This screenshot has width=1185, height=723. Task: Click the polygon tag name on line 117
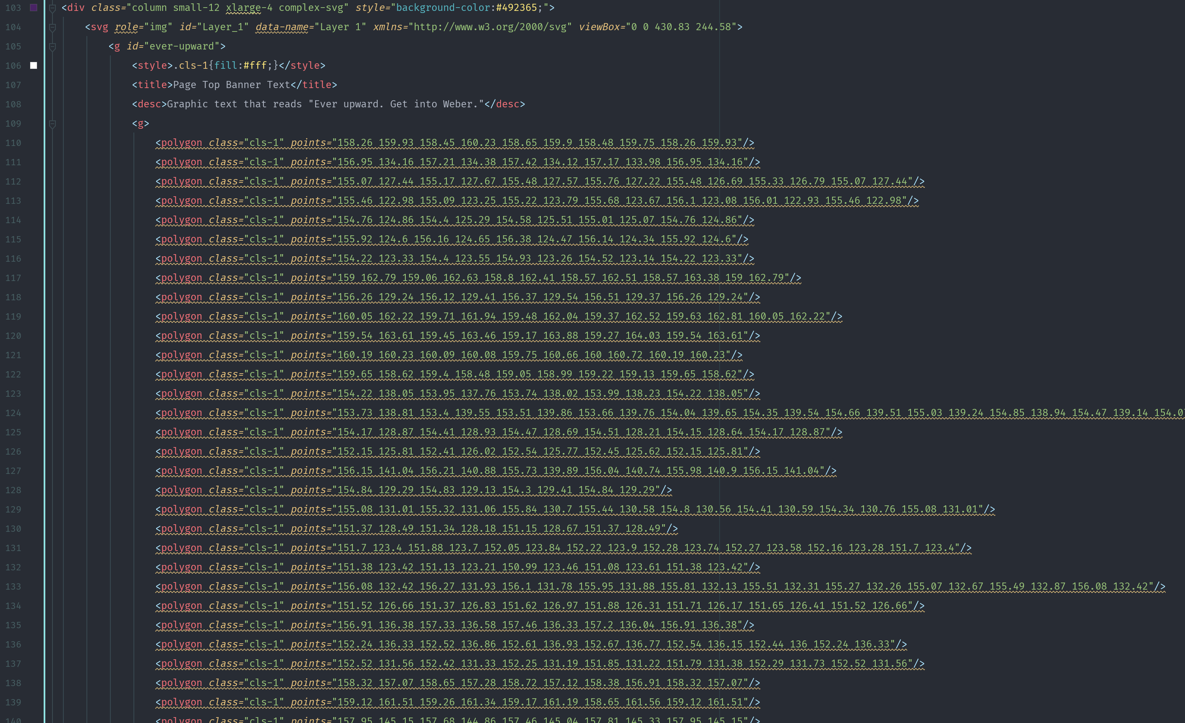pos(181,278)
